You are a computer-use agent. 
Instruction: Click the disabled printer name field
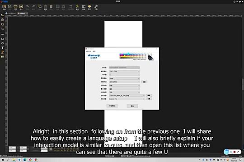coord(124,67)
